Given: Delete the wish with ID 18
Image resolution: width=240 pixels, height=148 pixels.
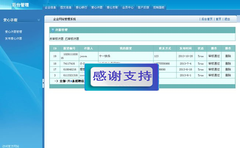Looking at the screenshot, I should [228, 64].
